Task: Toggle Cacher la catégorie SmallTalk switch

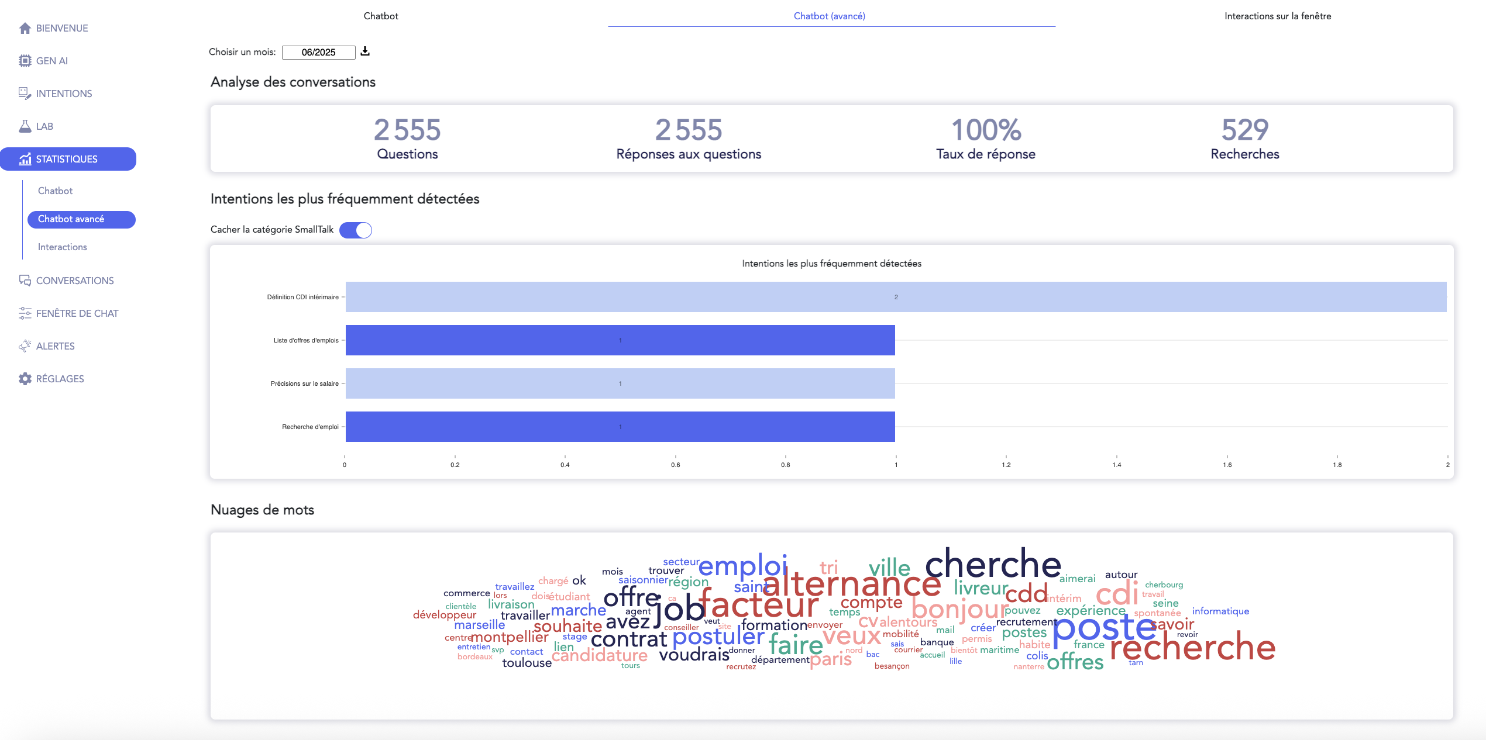Action: click(356, 230)
